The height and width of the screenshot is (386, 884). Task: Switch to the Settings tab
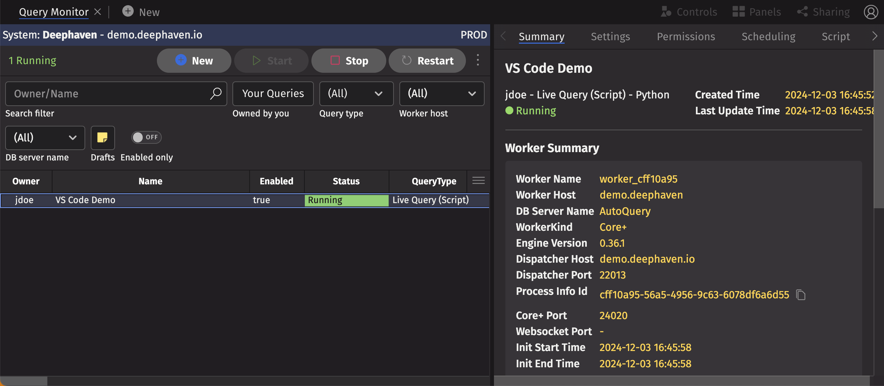point(610,36)
